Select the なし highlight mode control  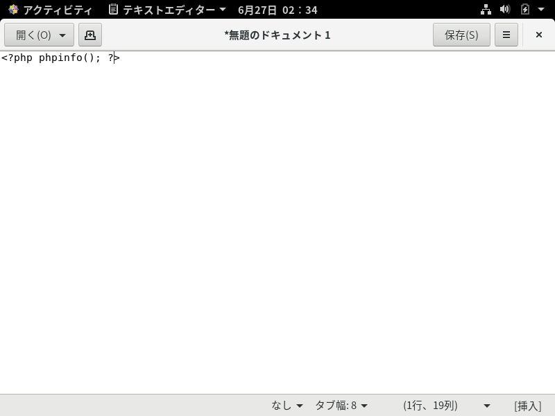pyautogui.click(x=286, y=406)
